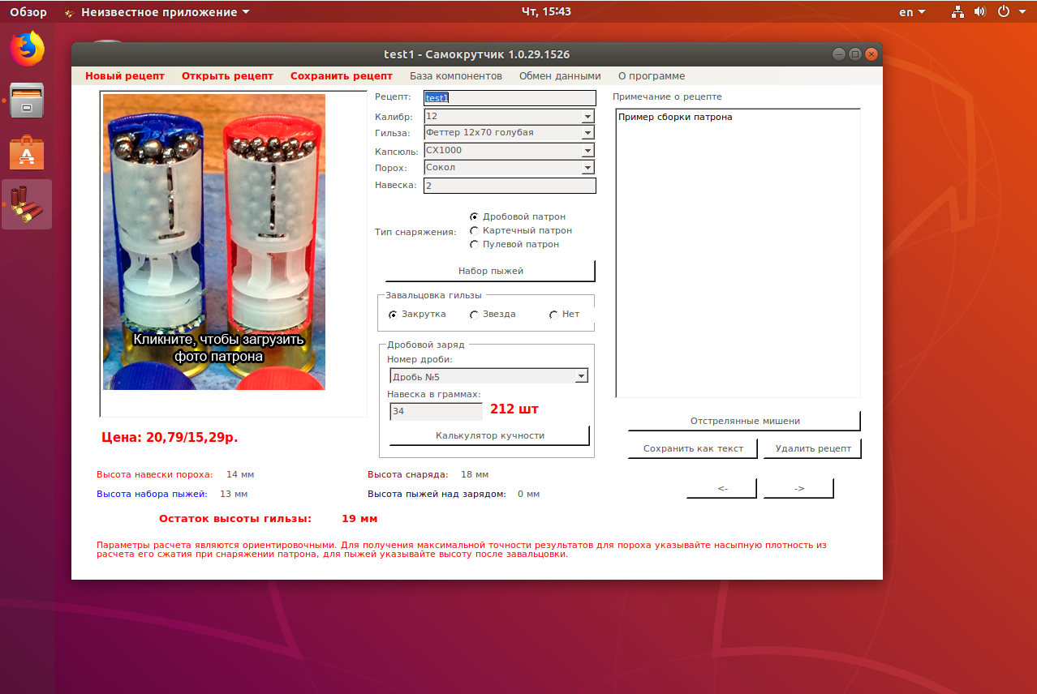Click the Новый рецепт menu item
Image resolution: width=1037 pixels, height=694 pixels.
[125, 76]
